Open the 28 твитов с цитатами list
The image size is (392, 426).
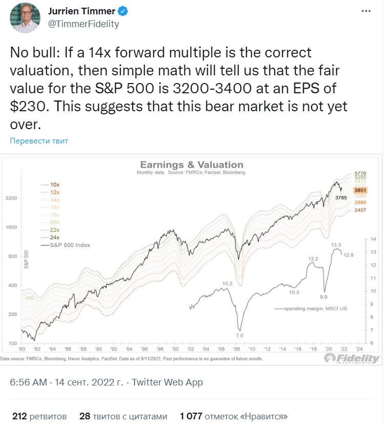click(x=123, y=416)
